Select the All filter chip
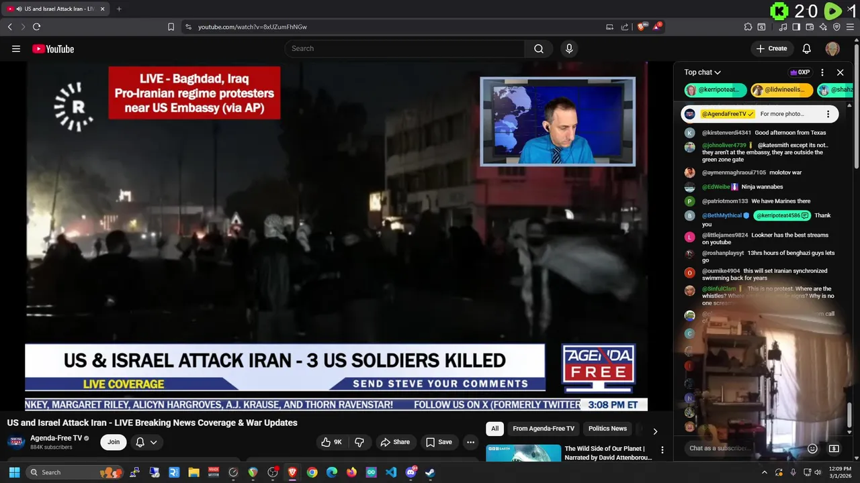 pos(494,429)
